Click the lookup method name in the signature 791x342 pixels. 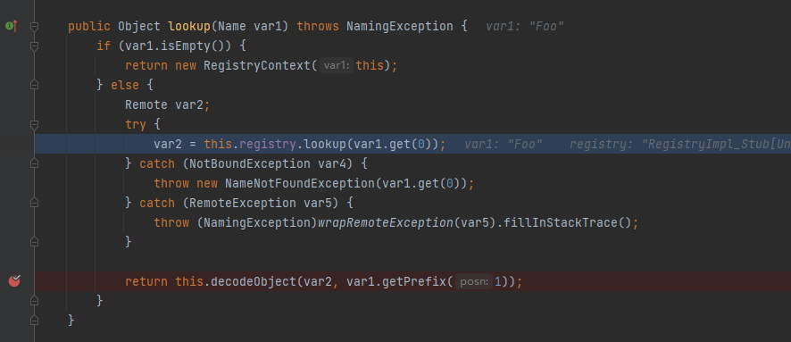pos(189,26)
